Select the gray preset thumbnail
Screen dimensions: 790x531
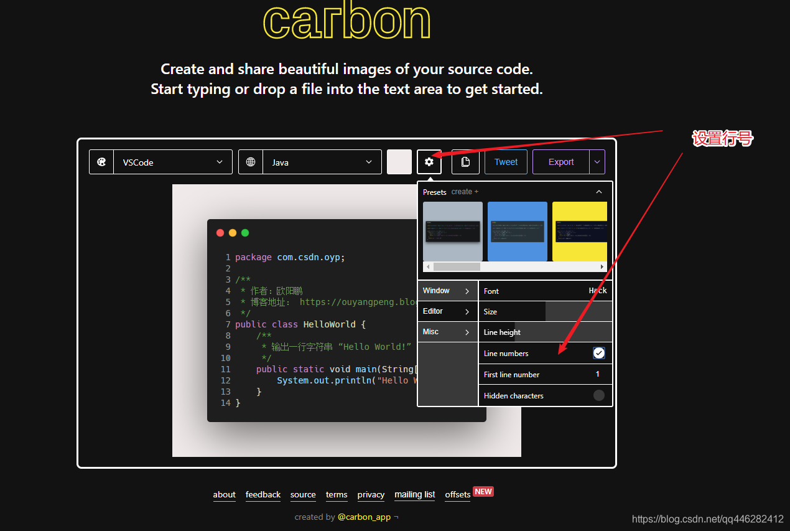tap(453, 232)
